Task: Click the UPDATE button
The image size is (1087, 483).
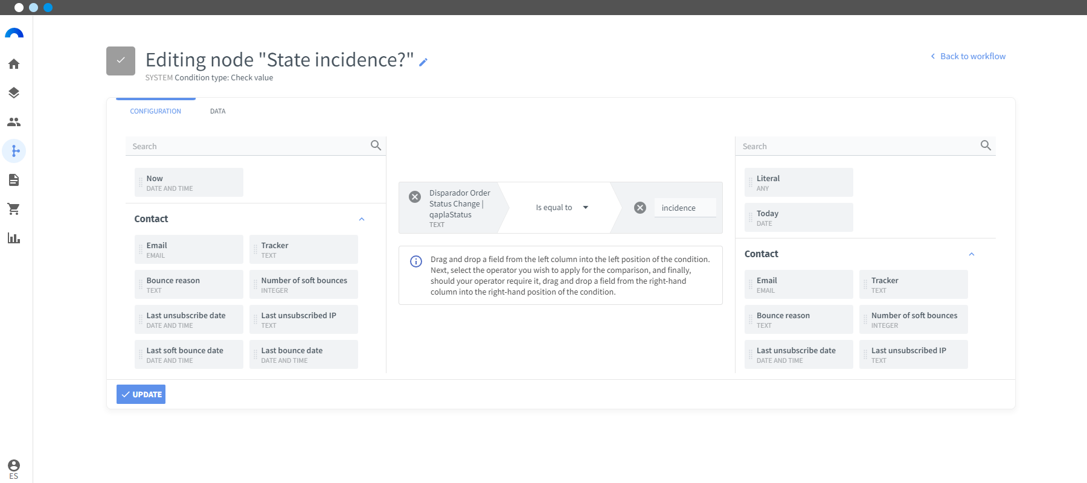Action: coord(141,394)
